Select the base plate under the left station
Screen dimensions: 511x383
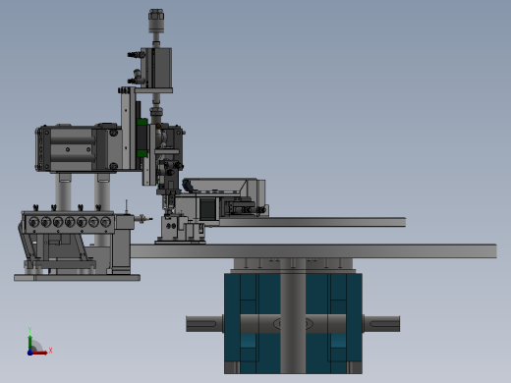pos(77,278)
